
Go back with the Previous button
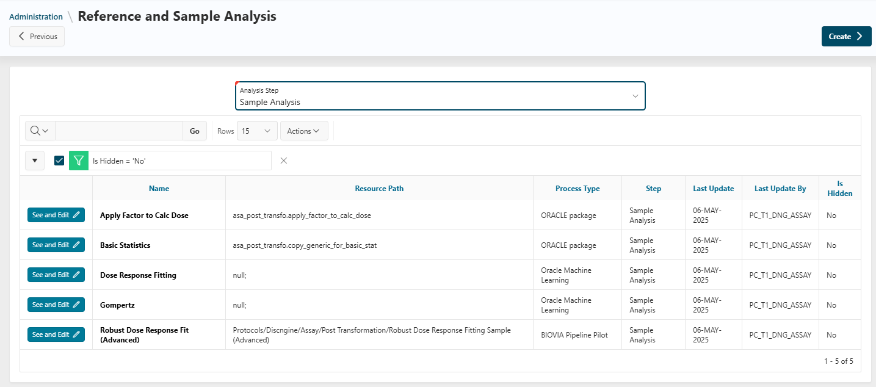pos(37,36)
